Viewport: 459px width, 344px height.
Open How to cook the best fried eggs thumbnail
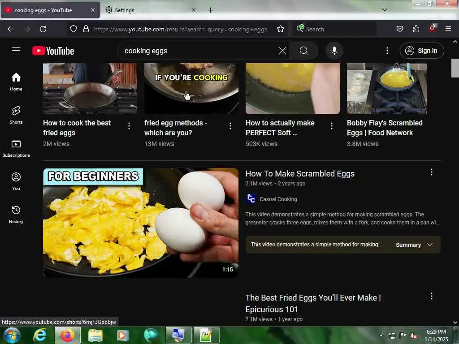click(90, 88)
